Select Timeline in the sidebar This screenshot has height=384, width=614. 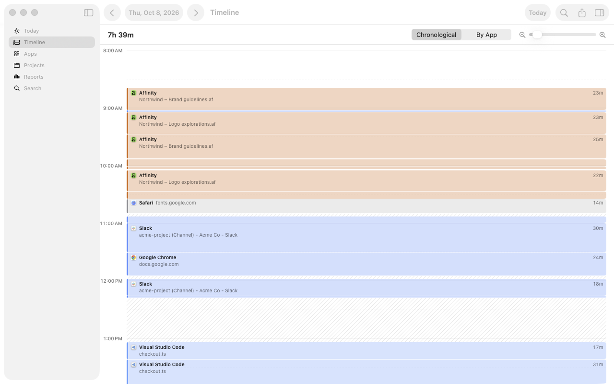coord(52,42)
